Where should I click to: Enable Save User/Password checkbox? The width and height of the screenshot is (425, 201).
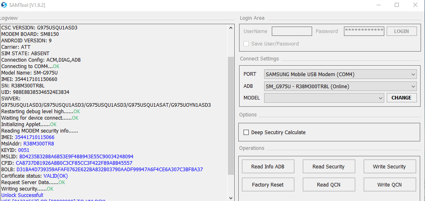pos(246,44)
